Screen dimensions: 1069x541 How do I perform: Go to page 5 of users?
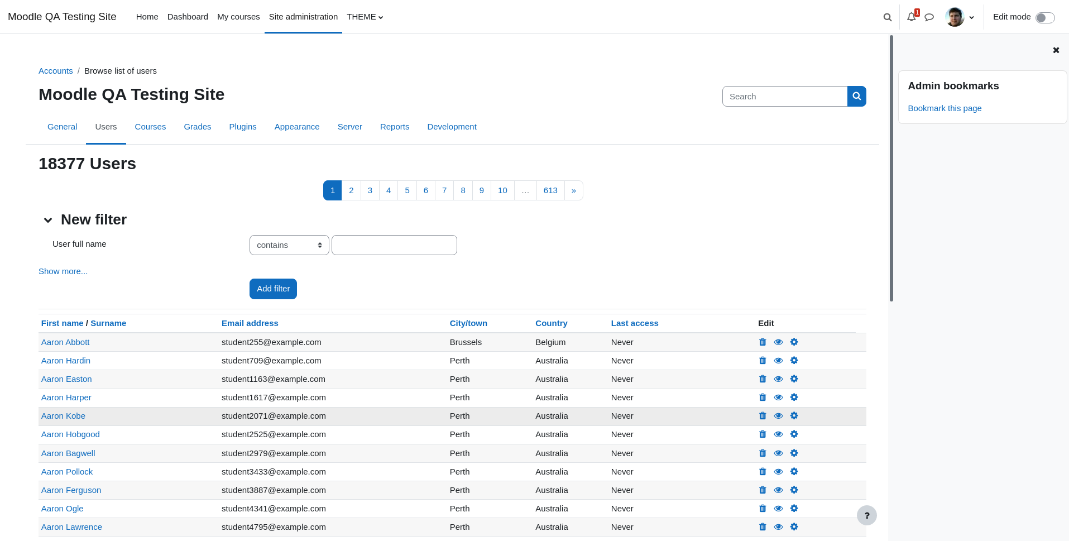[x=407, y=190]
